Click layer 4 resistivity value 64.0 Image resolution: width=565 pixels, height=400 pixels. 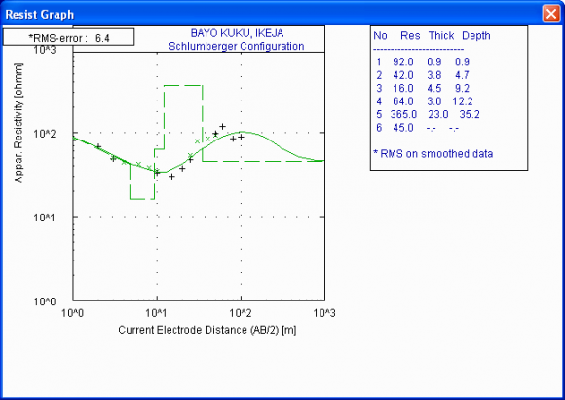(403, 101)
